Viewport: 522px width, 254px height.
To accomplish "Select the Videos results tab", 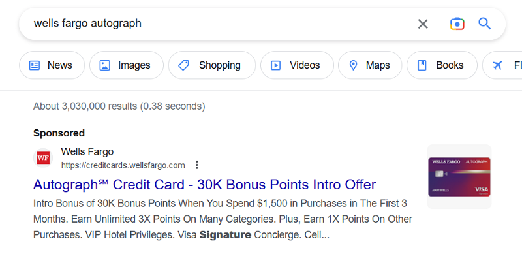I will click(297, 65).
